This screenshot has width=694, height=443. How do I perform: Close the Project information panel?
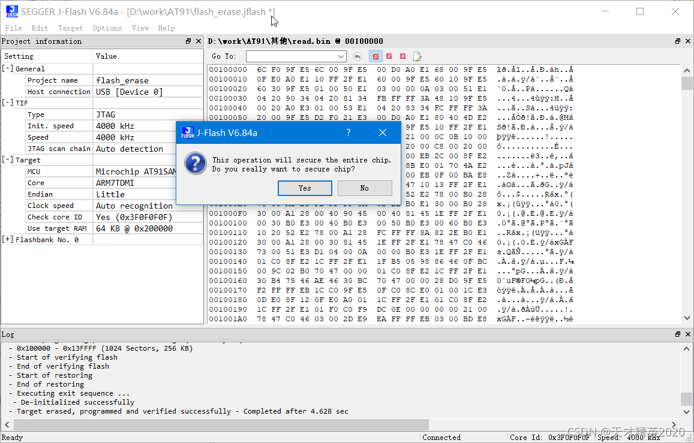[199, 41]
